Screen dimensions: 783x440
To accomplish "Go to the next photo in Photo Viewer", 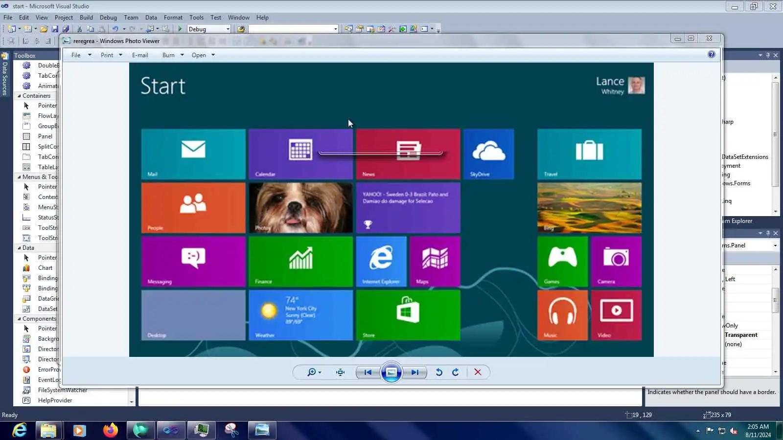I will (x=415, y=373).
